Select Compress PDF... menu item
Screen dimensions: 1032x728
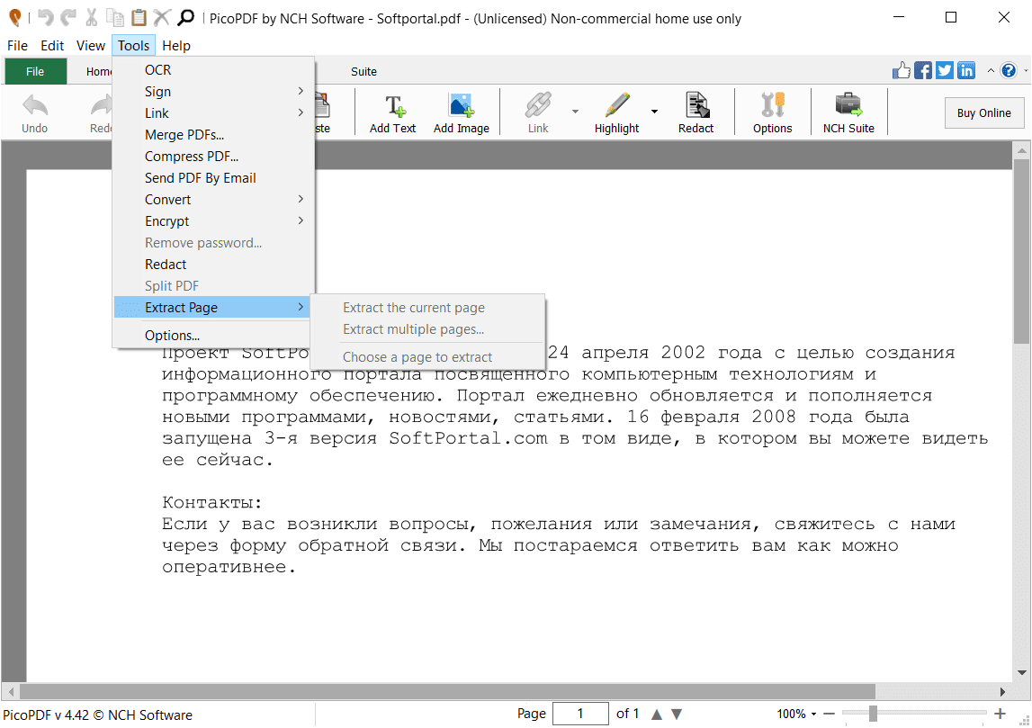pyautogui.click(x=213, y=156)
